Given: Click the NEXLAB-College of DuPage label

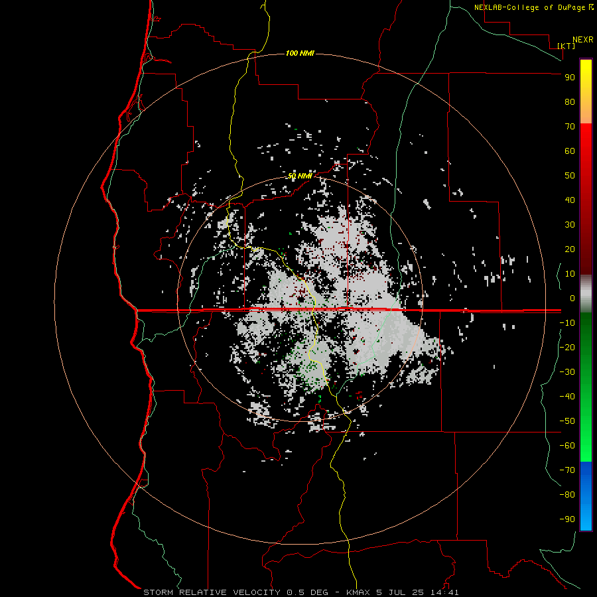Looking at the screenshot, I should [530, 7].
